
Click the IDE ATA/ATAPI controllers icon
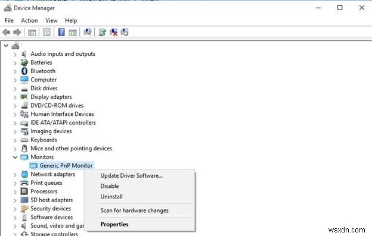pyautogui.click(x=24, y=123)
